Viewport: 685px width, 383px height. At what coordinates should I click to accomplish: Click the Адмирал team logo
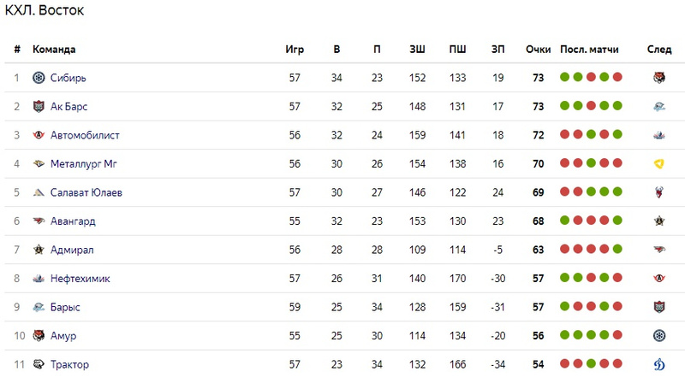click(x=39, y=250)
